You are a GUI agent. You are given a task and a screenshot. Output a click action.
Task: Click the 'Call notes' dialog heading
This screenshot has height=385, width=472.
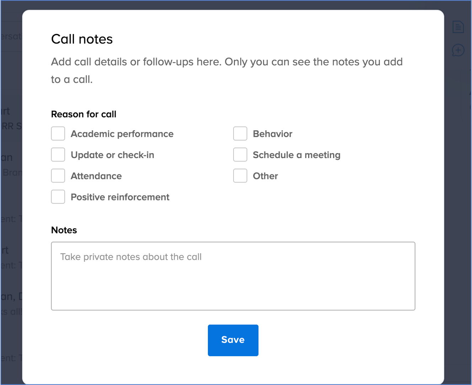coord(82,39)
